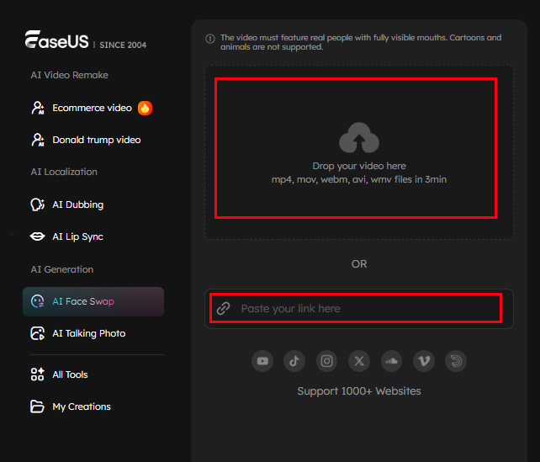This screenshot has height=462, width=540.
Task: Click the My Creations folder icon
Action: pyautogui.click(x=37, y=406)
